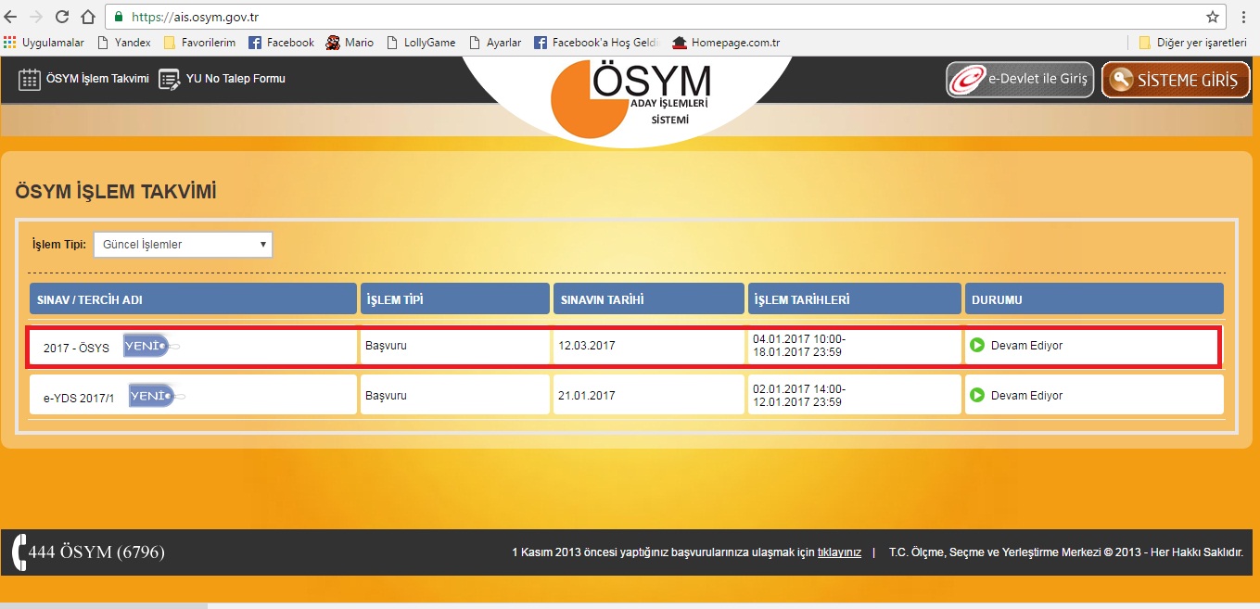Open the Favorilerim bookmark folder
1260x609 pixels.
point(199,43)
